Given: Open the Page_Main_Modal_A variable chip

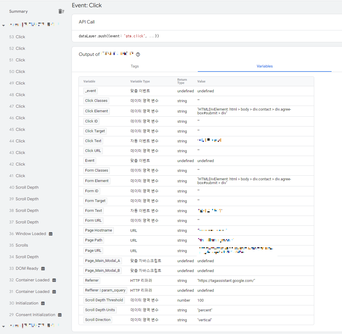Looking at the screenshot, I should coord(103,261).
